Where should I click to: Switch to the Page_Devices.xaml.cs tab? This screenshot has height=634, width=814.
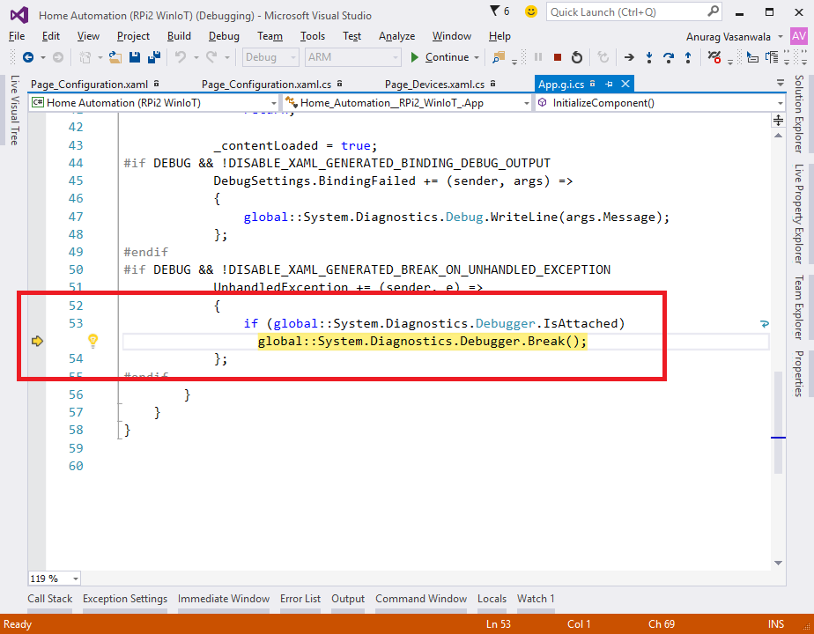point(434,85)
